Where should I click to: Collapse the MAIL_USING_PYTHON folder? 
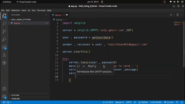point(21,20)
